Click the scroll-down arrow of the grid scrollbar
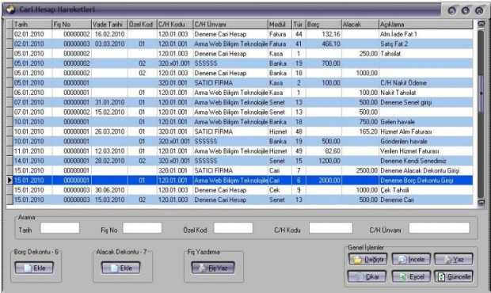 click(481, 203)
